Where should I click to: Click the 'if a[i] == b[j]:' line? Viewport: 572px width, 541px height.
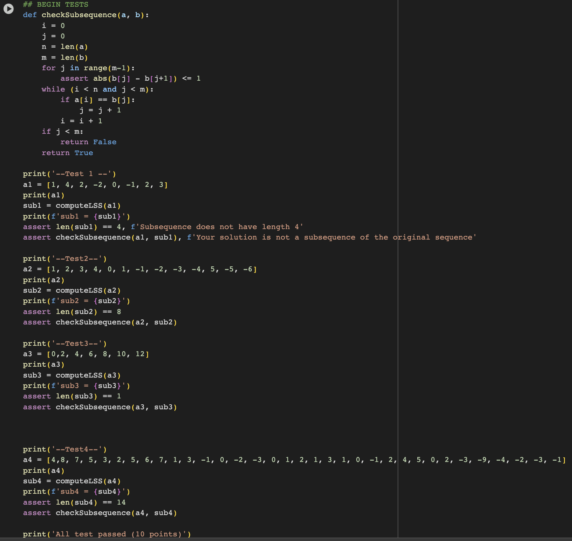(x=97, y=100)
